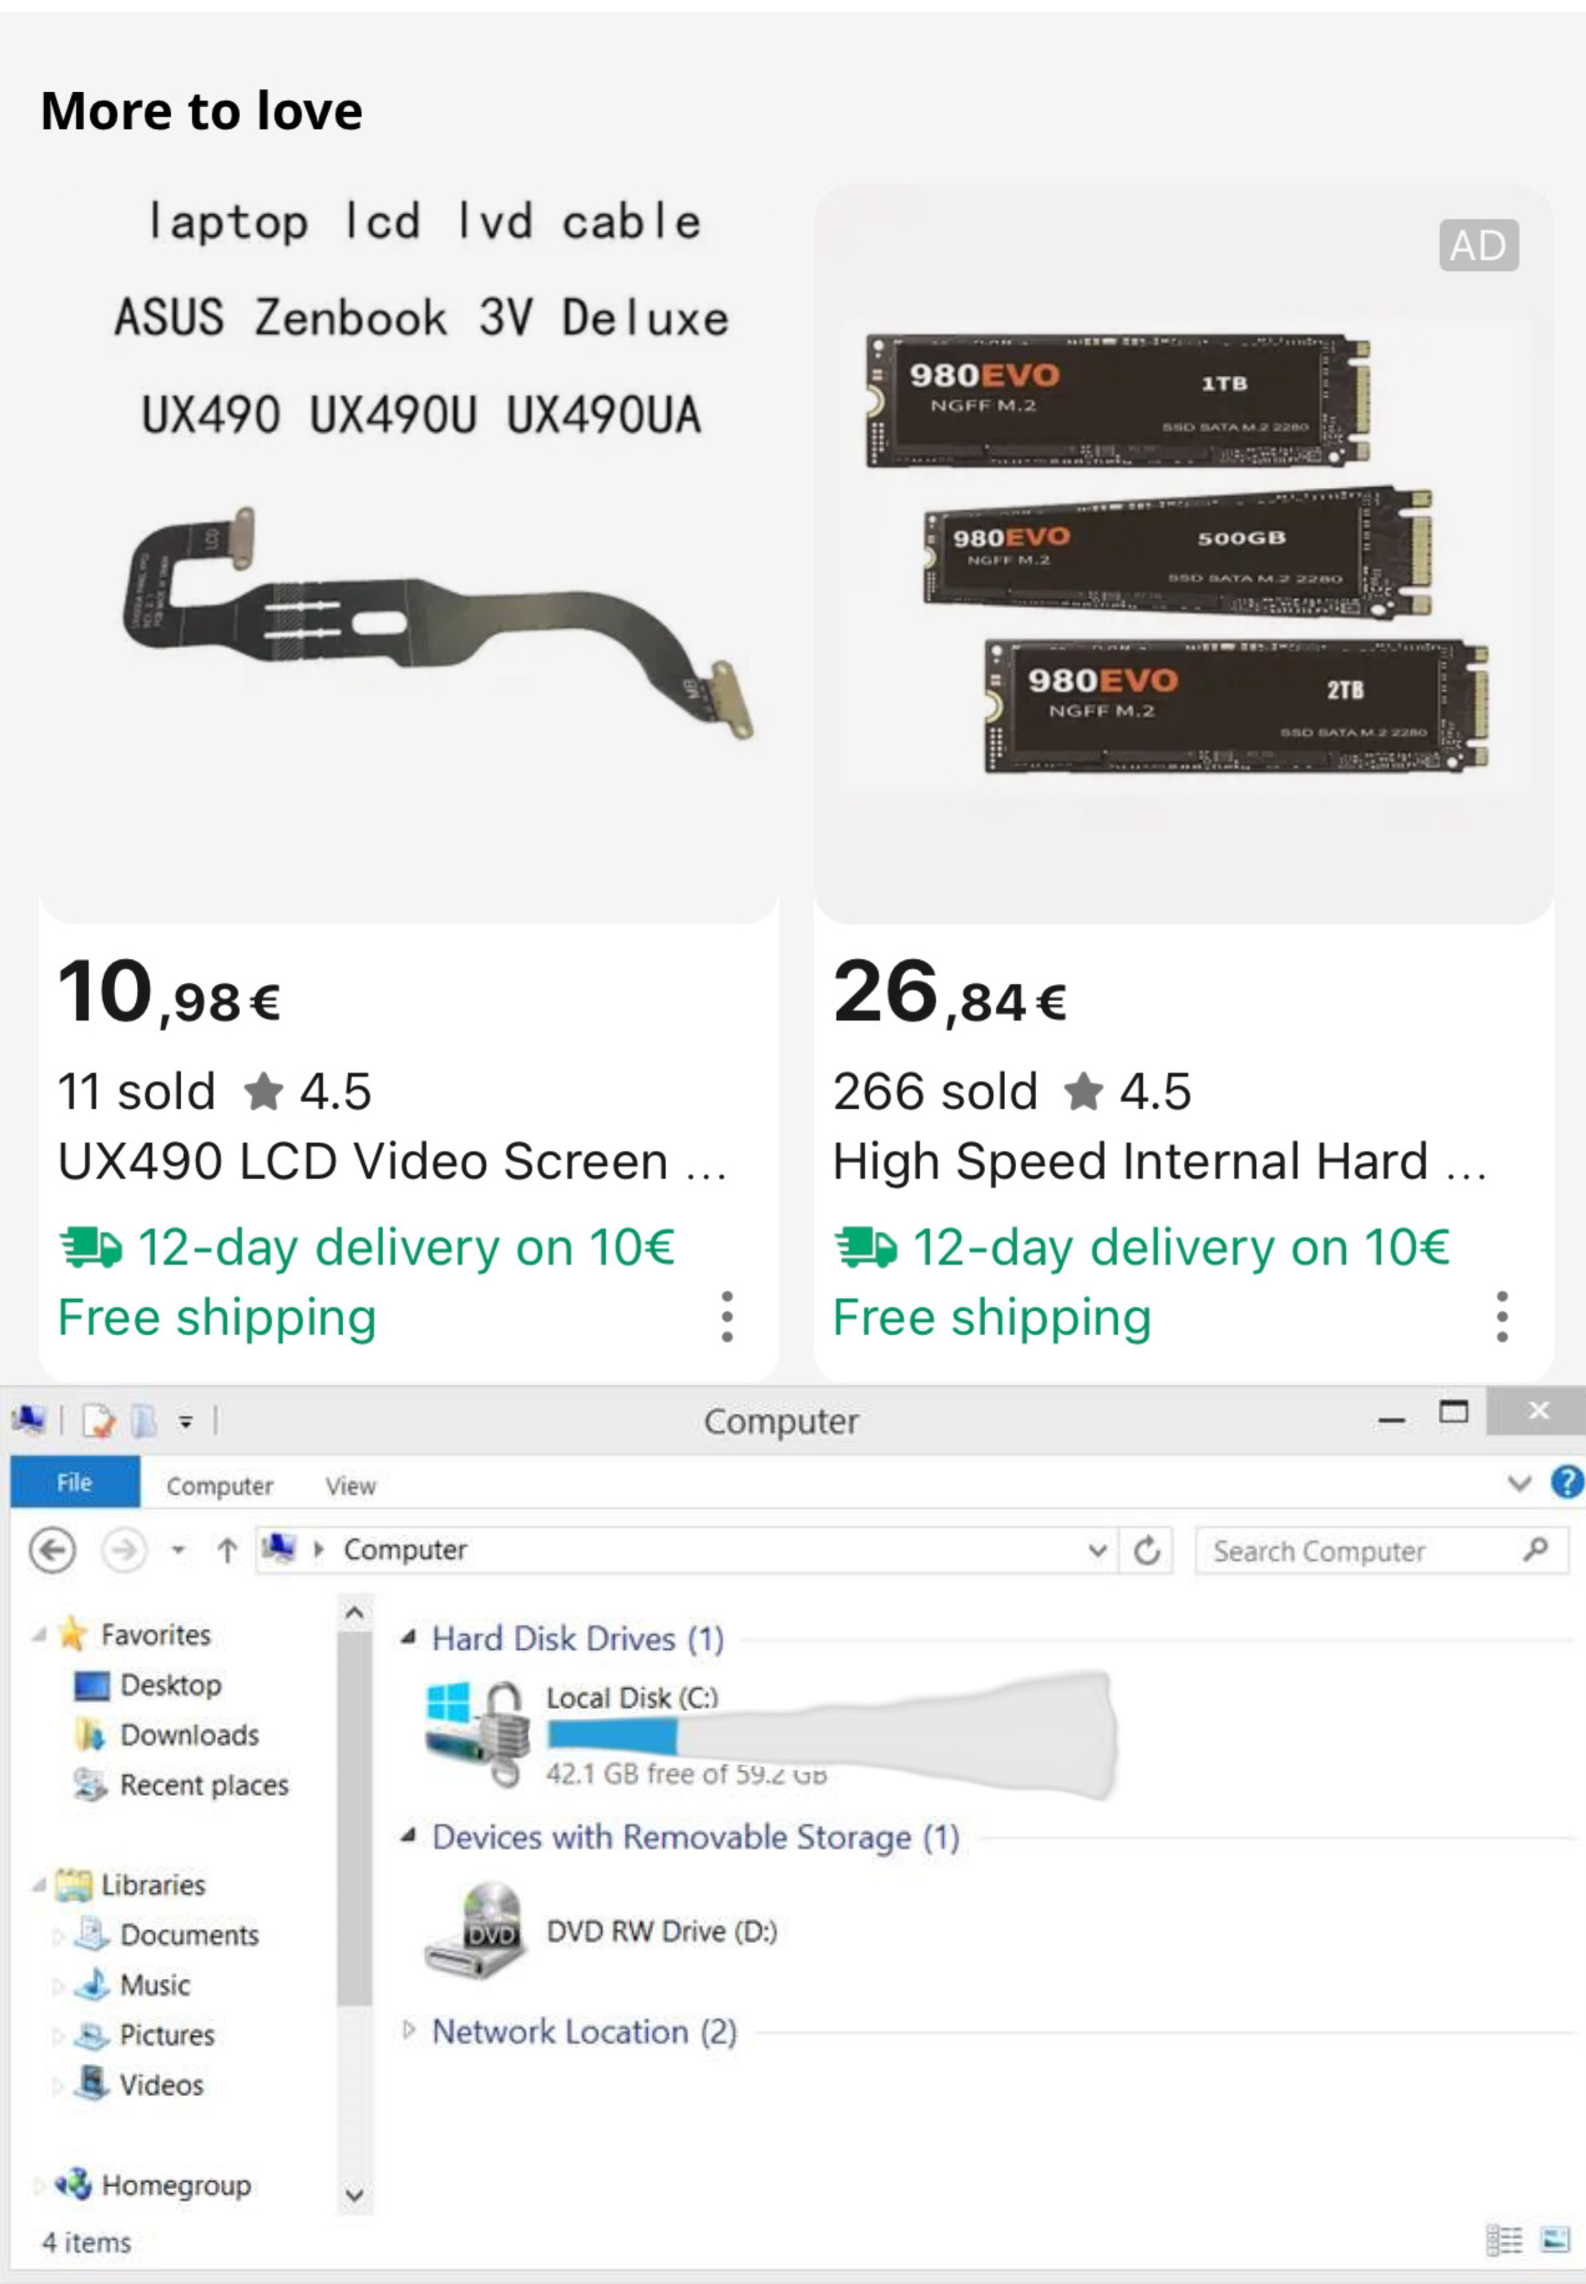This screenshot has height=2284, width=1586.
Task: Collapse the Hard Disk Drives group
Action: (408, 1637)
